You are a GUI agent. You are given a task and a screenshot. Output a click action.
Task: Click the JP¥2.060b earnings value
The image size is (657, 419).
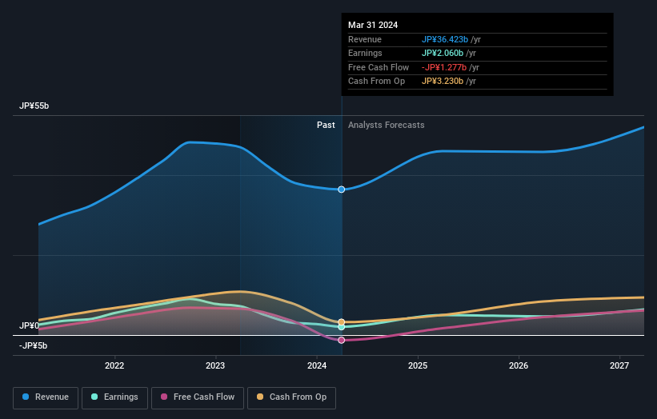(x=443, y=53)
